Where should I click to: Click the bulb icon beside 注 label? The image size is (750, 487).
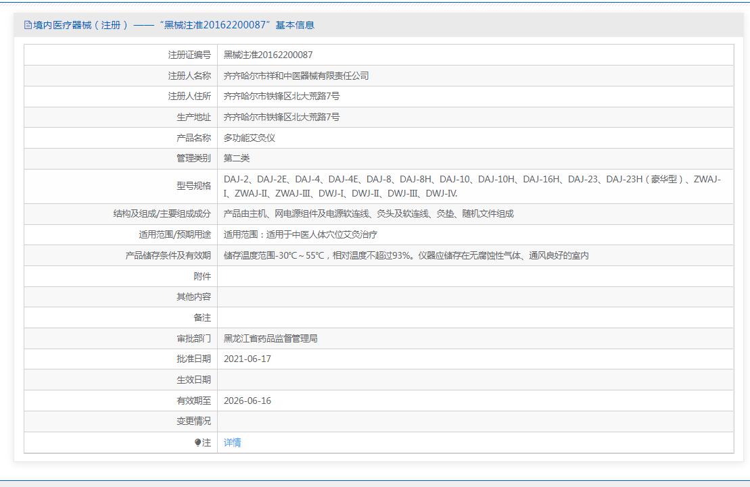click(197, 442)
